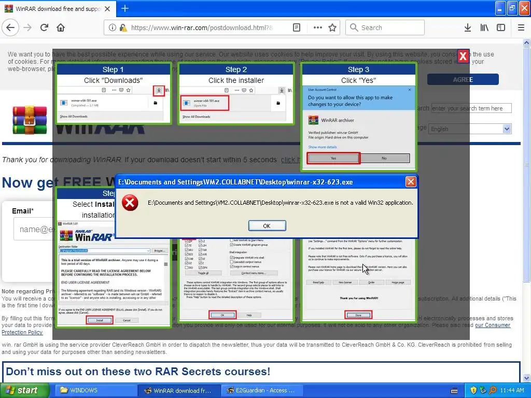Select the WinRAR download free tab
This screenshot has width=531, height=398.
tap(58, 9)
